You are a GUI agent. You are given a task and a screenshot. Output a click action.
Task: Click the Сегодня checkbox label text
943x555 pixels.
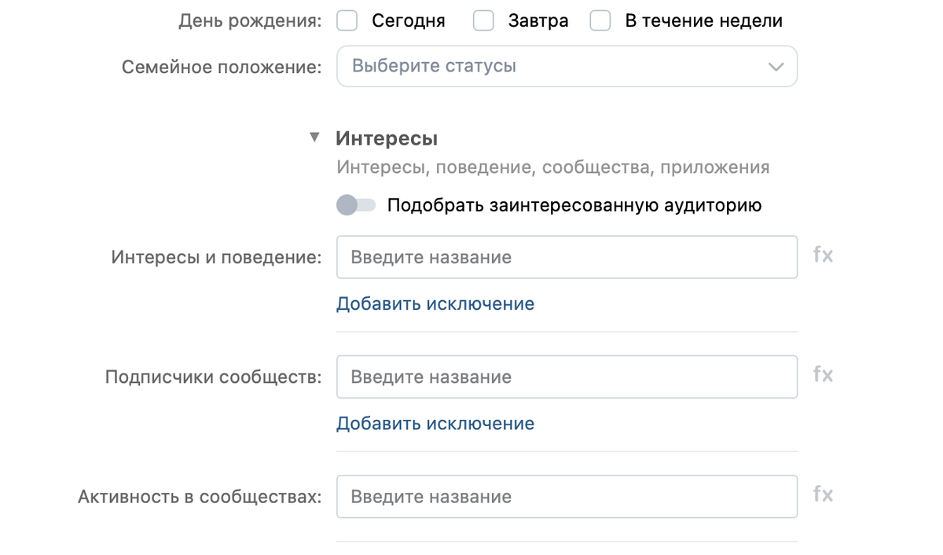(409, 21)
